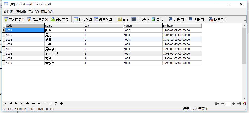Image resolution: width=249 pixels, height=113 pixels.
Task: Click the vertical scrollbar down arrow
Action: 245,98
